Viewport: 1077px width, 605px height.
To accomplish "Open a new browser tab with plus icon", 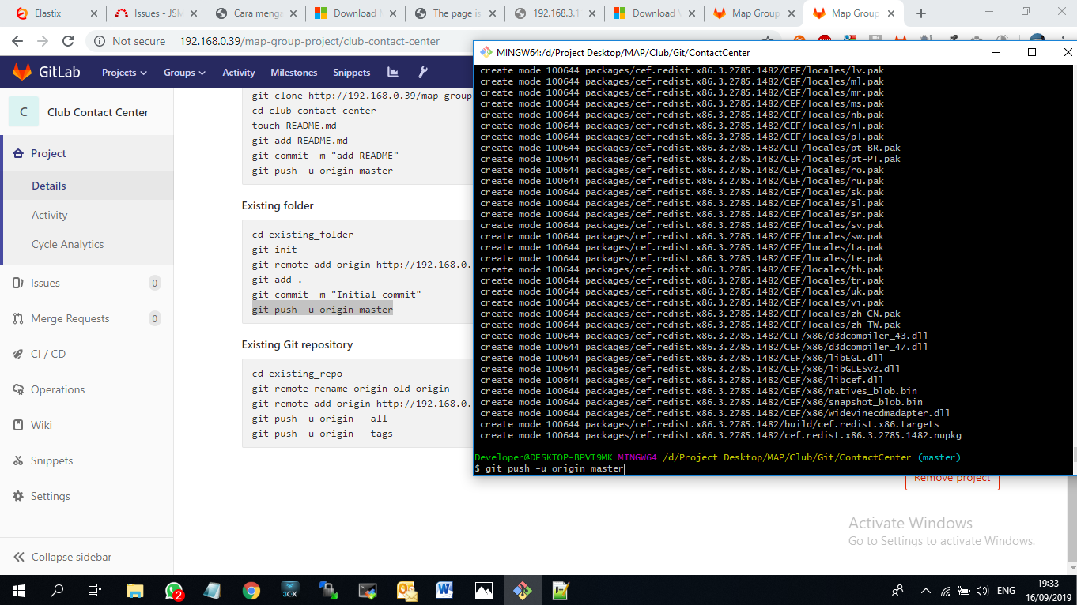I will click(x=921, y=13).
